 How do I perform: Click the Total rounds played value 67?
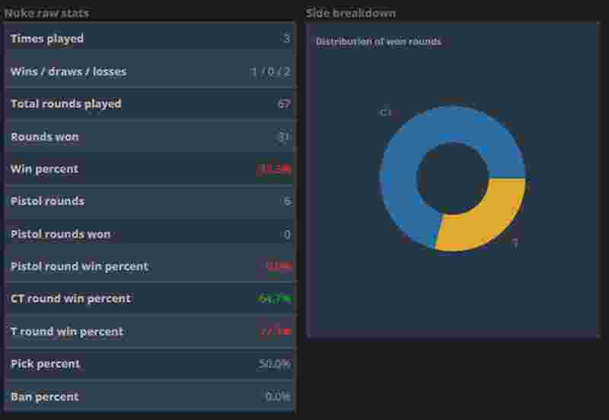(284, 104)
